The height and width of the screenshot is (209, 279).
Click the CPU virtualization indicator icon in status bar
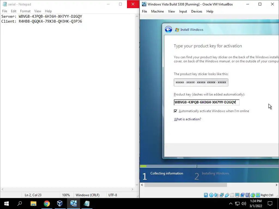click(248, 195)
